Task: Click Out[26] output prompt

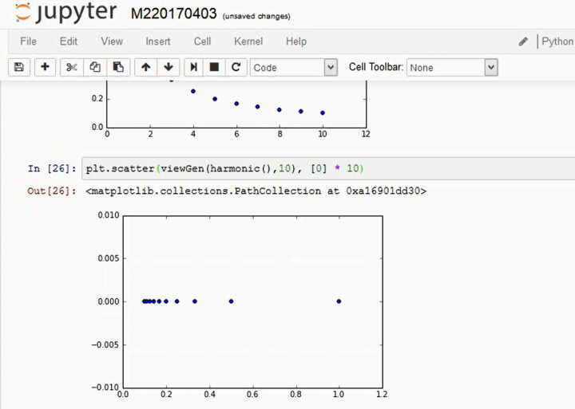Action: (52, 191)
